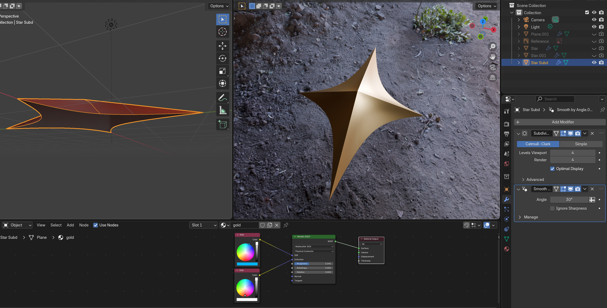Pick the Measure tool
The image size is (607, 308).
(222, 110)
